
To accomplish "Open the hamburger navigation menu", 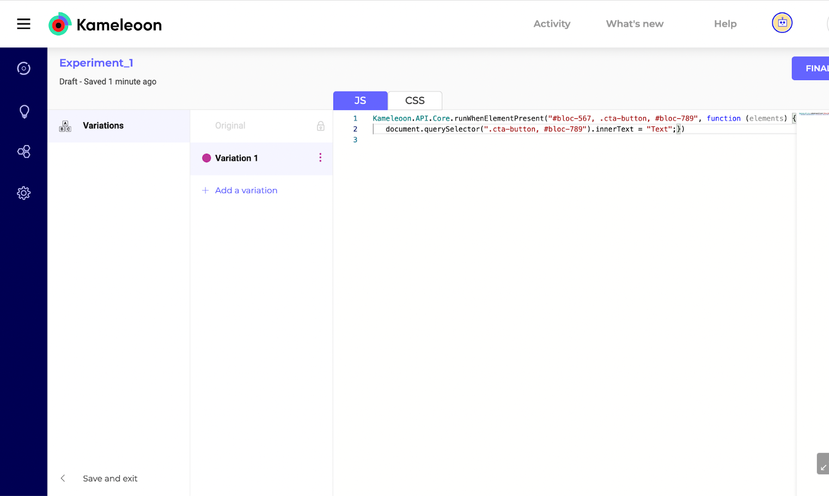I will 23,24.
